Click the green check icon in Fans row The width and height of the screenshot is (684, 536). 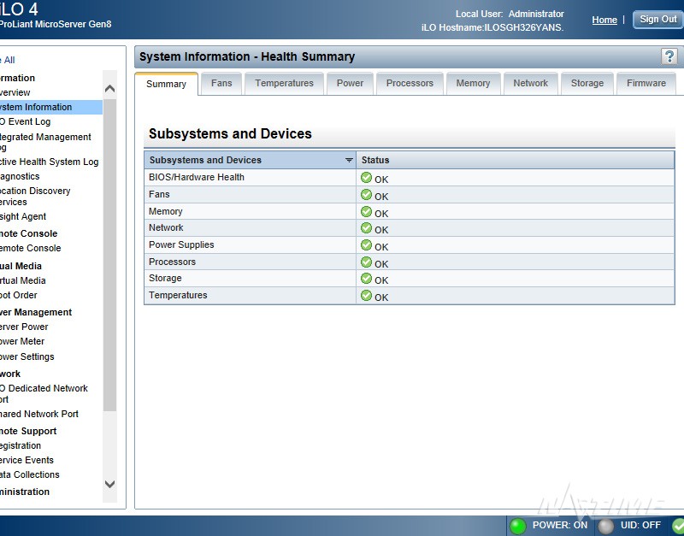pos(367,194)
